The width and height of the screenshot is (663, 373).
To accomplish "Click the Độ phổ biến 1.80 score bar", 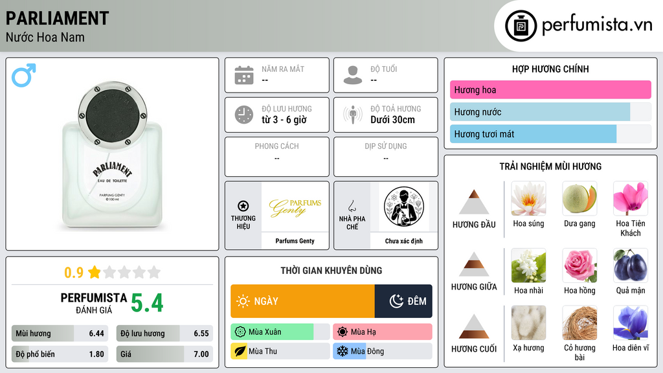I will point(60,354).
